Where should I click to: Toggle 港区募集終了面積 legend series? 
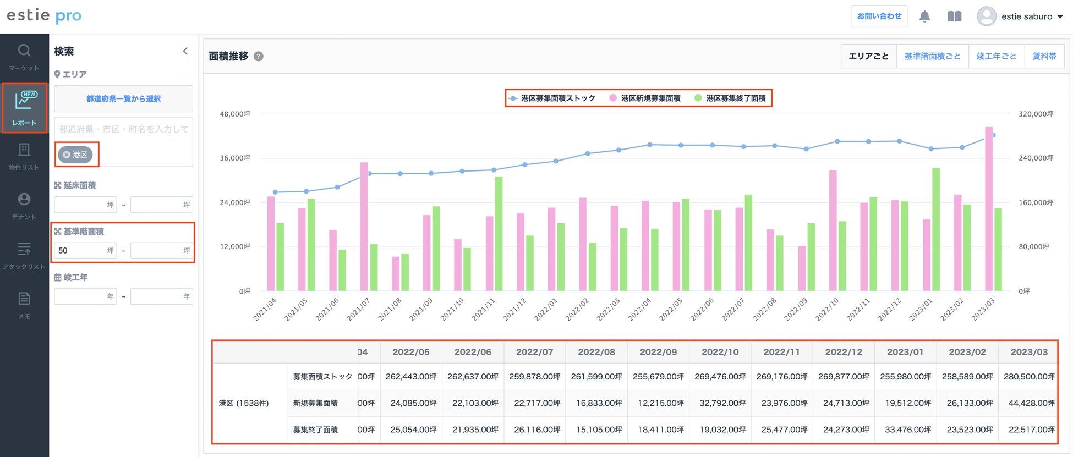coord(731,98)
